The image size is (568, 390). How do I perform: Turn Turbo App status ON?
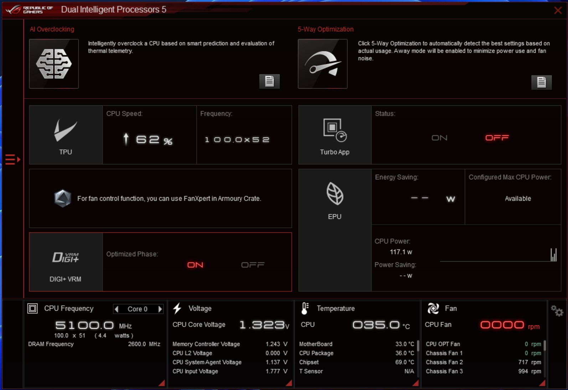pos(439,138)
